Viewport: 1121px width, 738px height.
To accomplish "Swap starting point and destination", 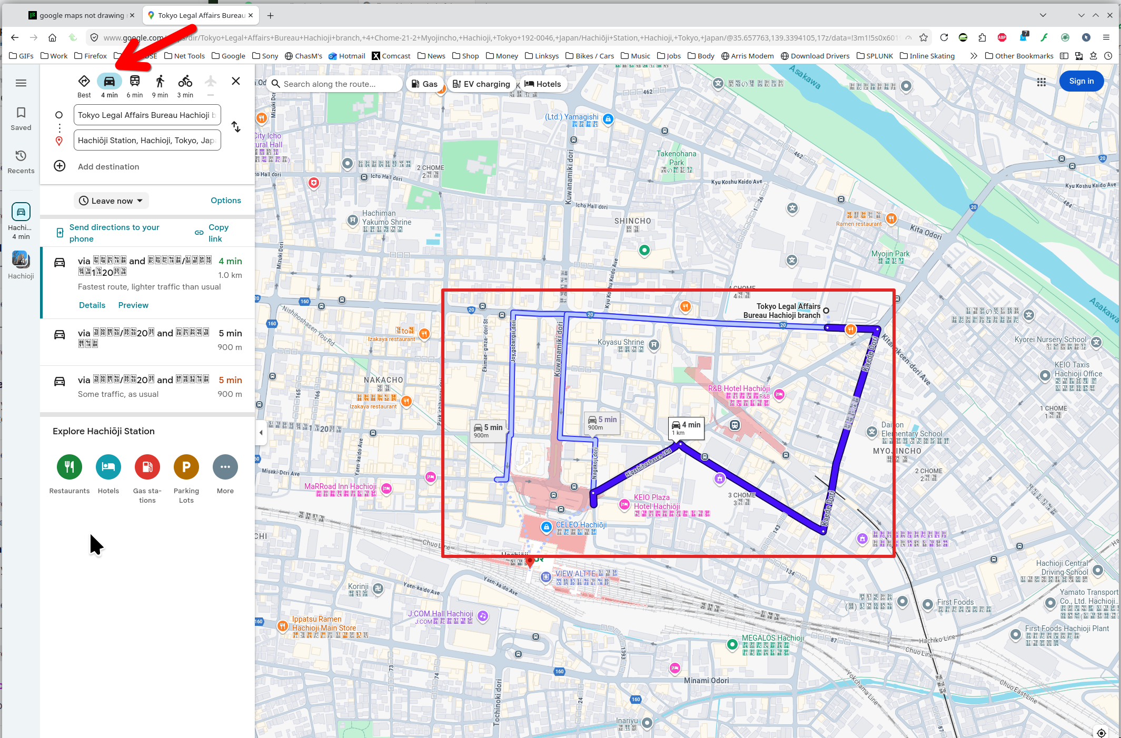I will [236, 127].
